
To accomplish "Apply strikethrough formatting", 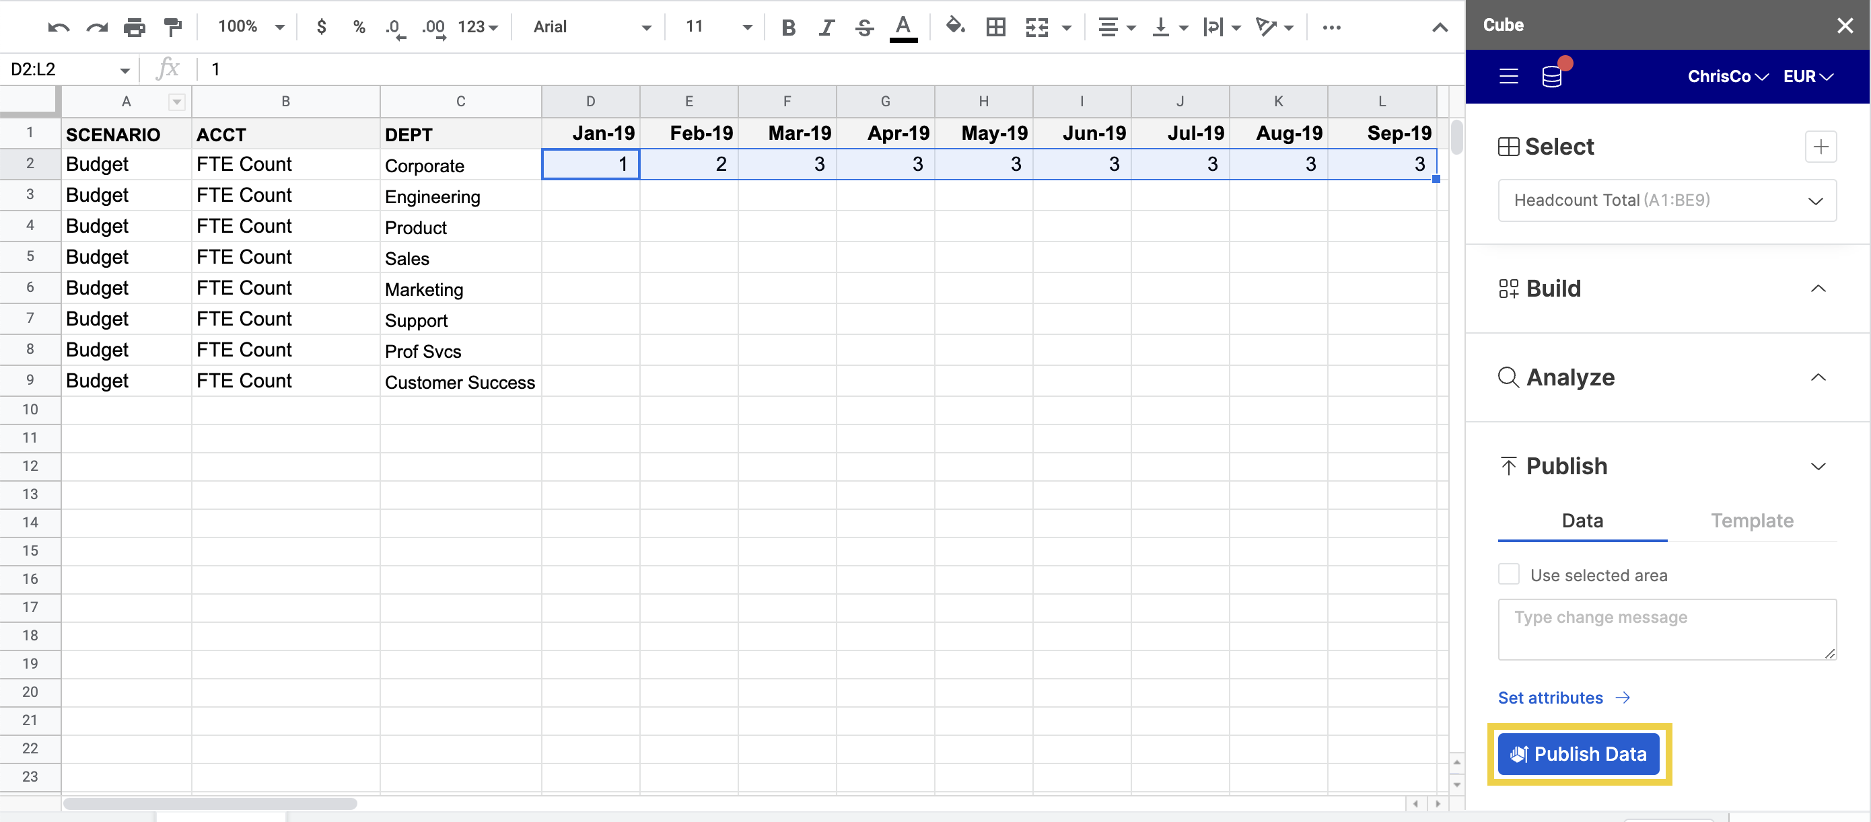I will pos(863,27).
